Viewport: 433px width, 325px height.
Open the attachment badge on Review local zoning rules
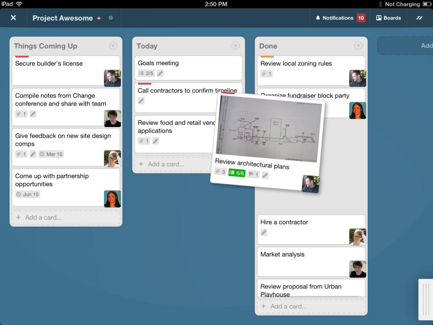coord(266,73)
